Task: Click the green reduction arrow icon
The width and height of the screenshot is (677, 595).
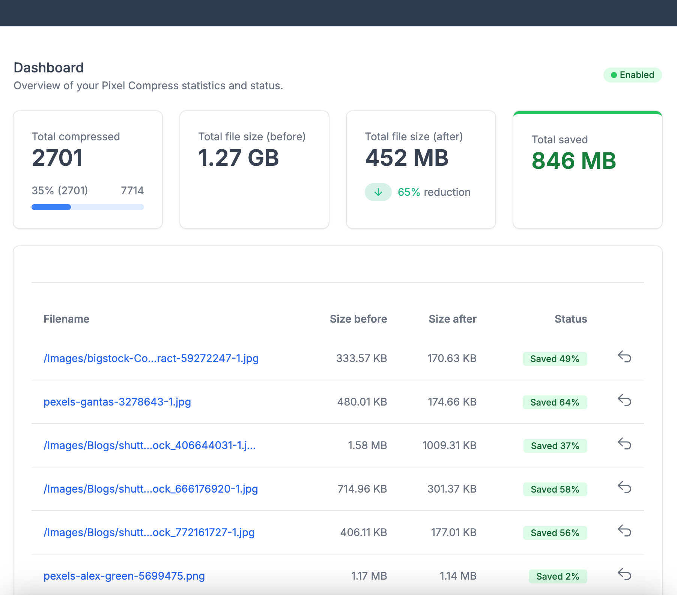Action: click(x=378, y=192)
